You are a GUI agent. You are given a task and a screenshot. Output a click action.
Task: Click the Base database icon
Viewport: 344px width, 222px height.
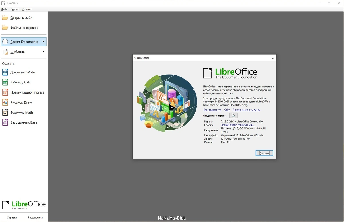(5, 122)
